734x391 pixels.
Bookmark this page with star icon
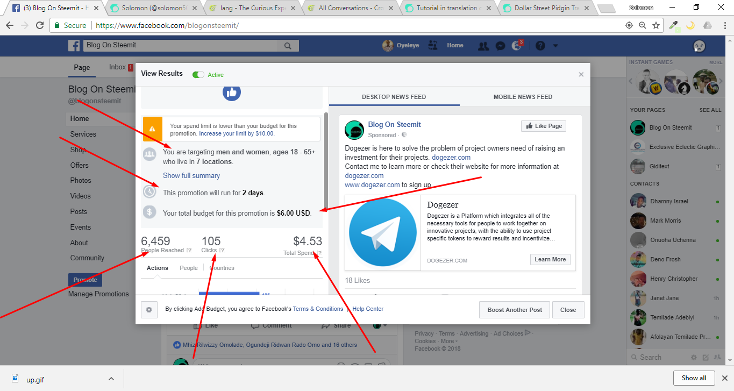point(656,25)
